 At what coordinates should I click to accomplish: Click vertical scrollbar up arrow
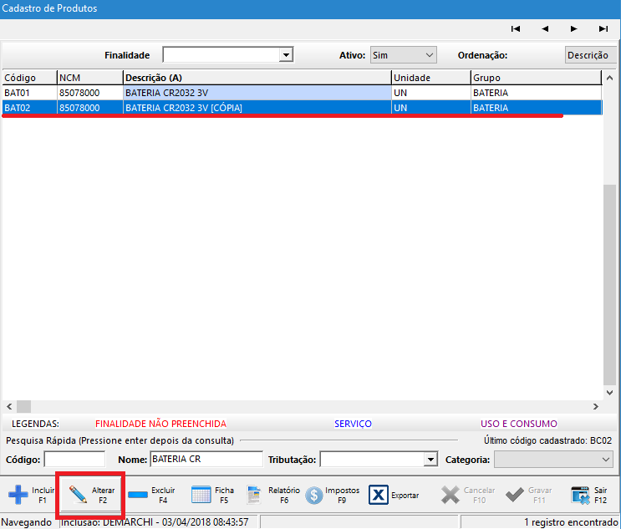pos(610,78)
